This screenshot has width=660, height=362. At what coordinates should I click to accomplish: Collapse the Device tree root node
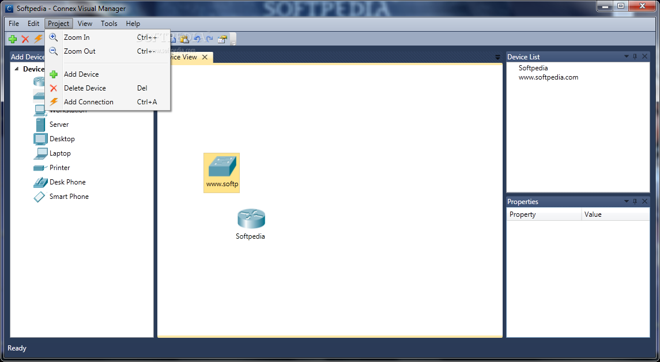click(x=16, y=69)
